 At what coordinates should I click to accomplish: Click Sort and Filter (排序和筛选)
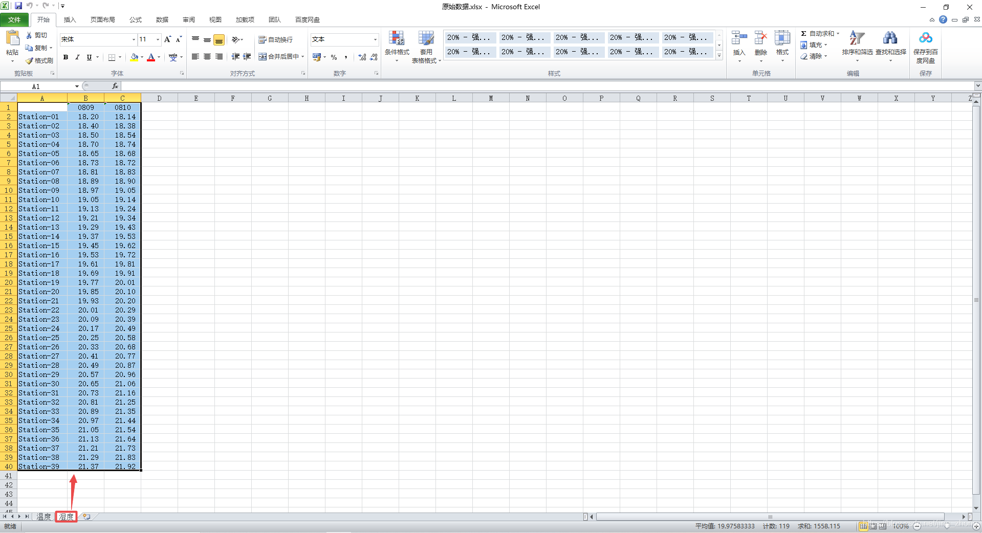[857, 46]
